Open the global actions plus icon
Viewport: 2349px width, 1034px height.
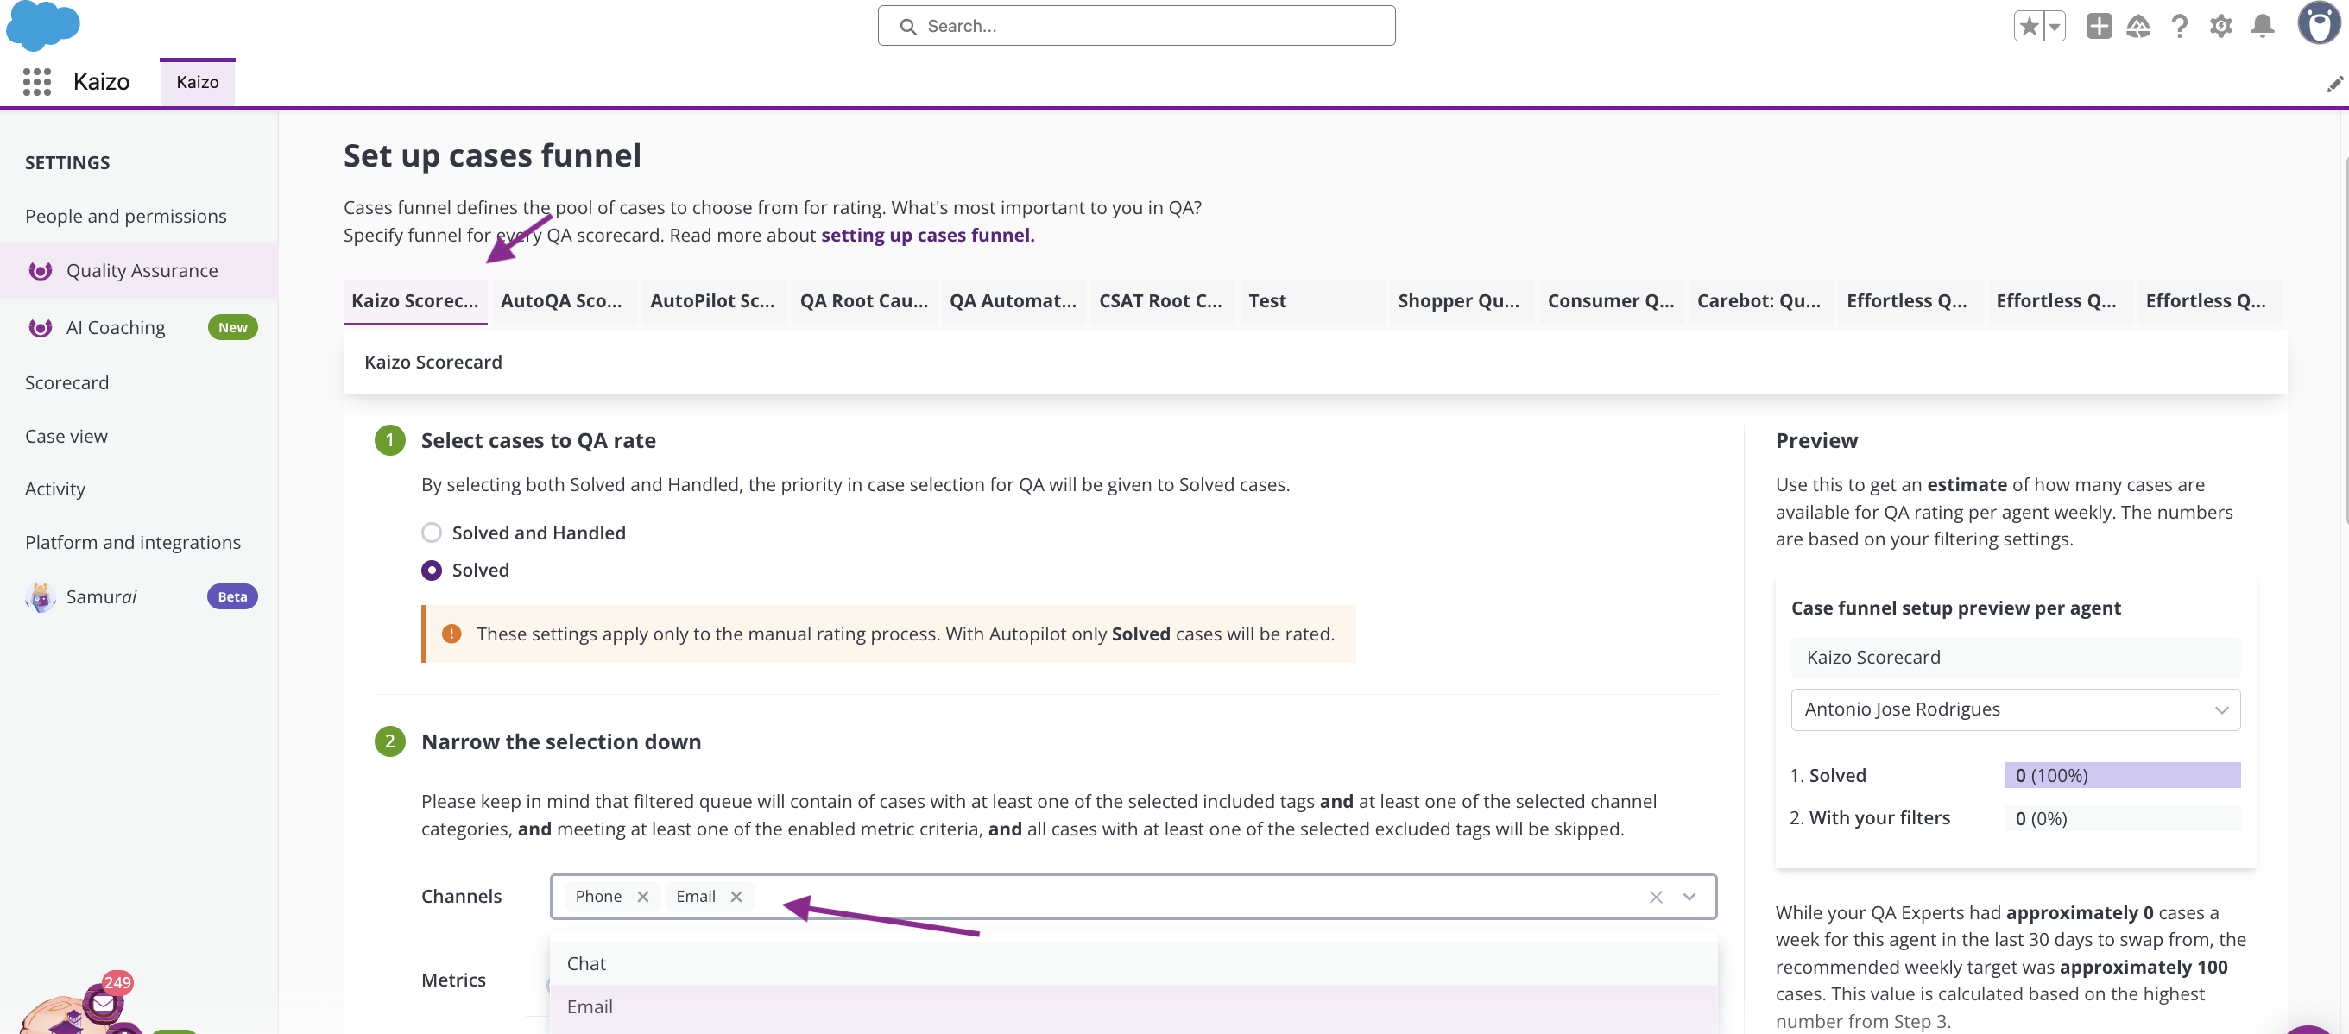2099,27
